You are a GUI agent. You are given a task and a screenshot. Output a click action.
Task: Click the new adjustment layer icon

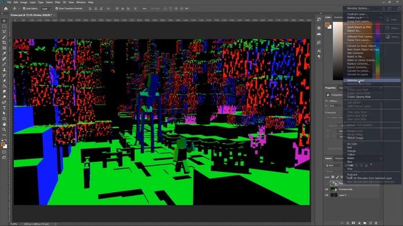click(x=359, y=223)
